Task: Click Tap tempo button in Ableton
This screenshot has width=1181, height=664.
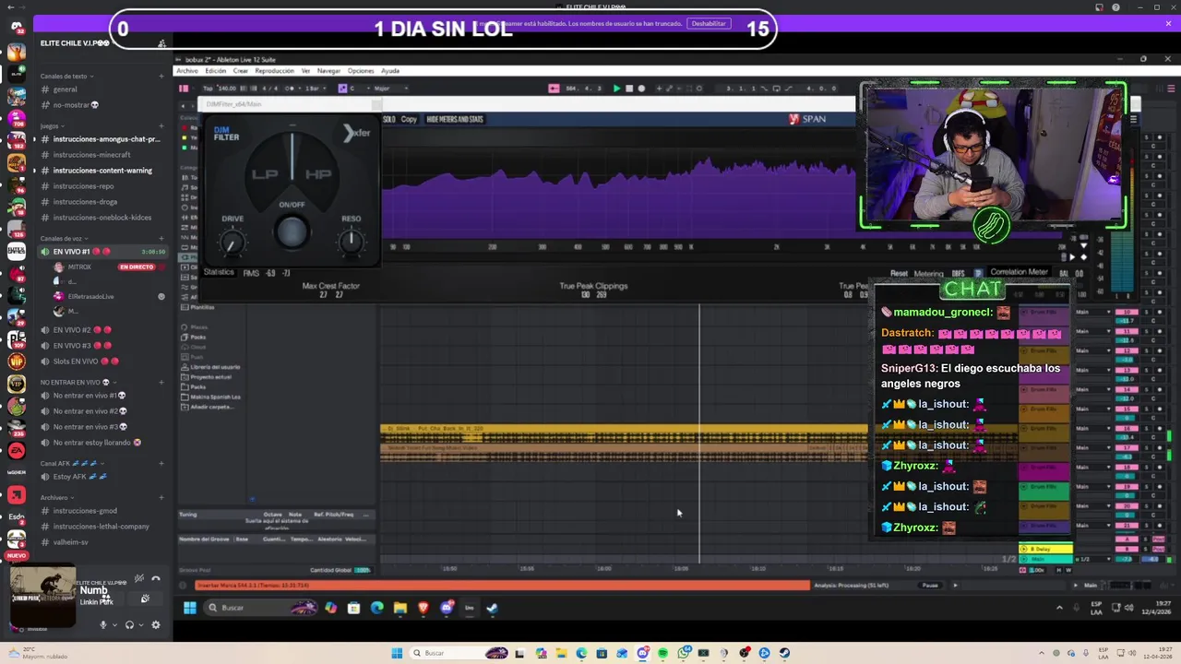Action: (208, 89)
